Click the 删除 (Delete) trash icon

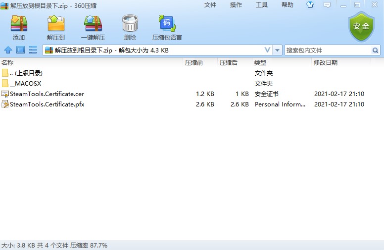pyautogui.click(x=130, y=23)
